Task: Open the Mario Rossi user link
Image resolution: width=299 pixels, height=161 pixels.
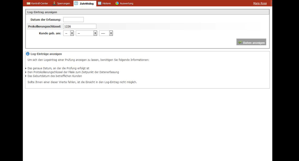Action: pos(260,3)
